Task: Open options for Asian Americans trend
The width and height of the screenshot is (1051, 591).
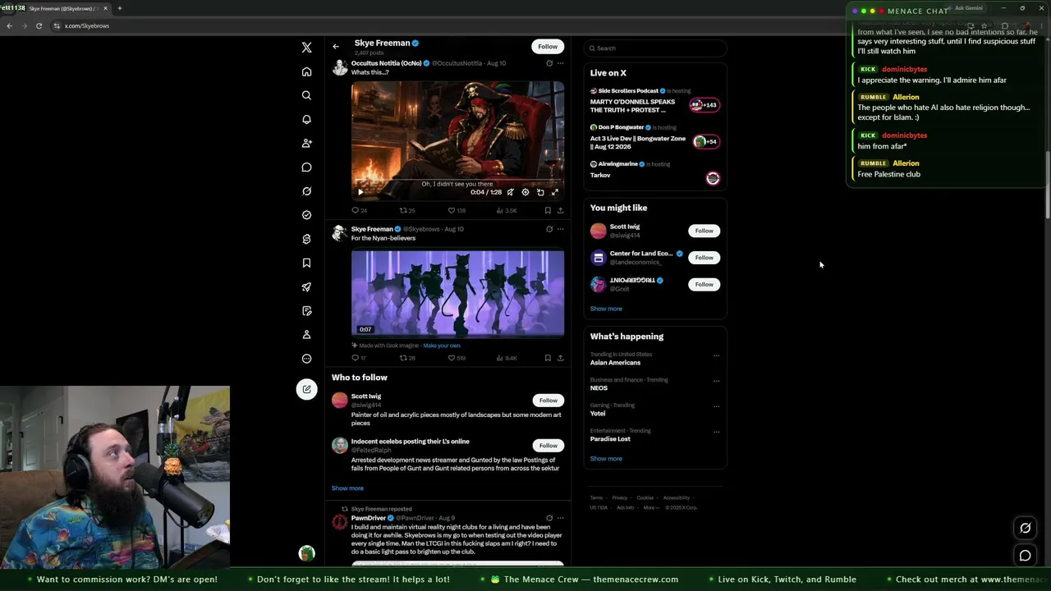Action: 716,355
